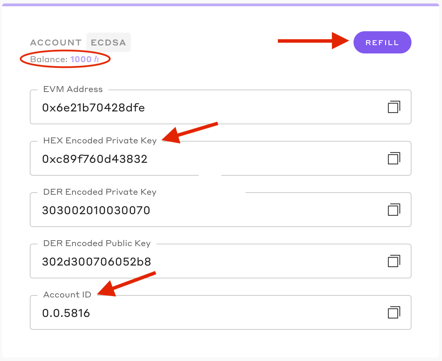Copy the DER Encoded Private Key
The height and width of the screenshot is (361, 442).
[x=394, y=210]
